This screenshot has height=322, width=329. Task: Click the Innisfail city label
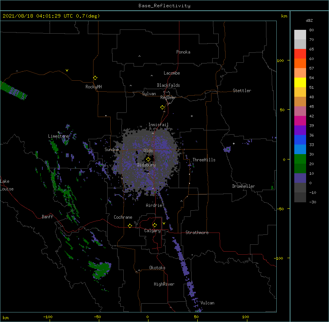point(158,125)
